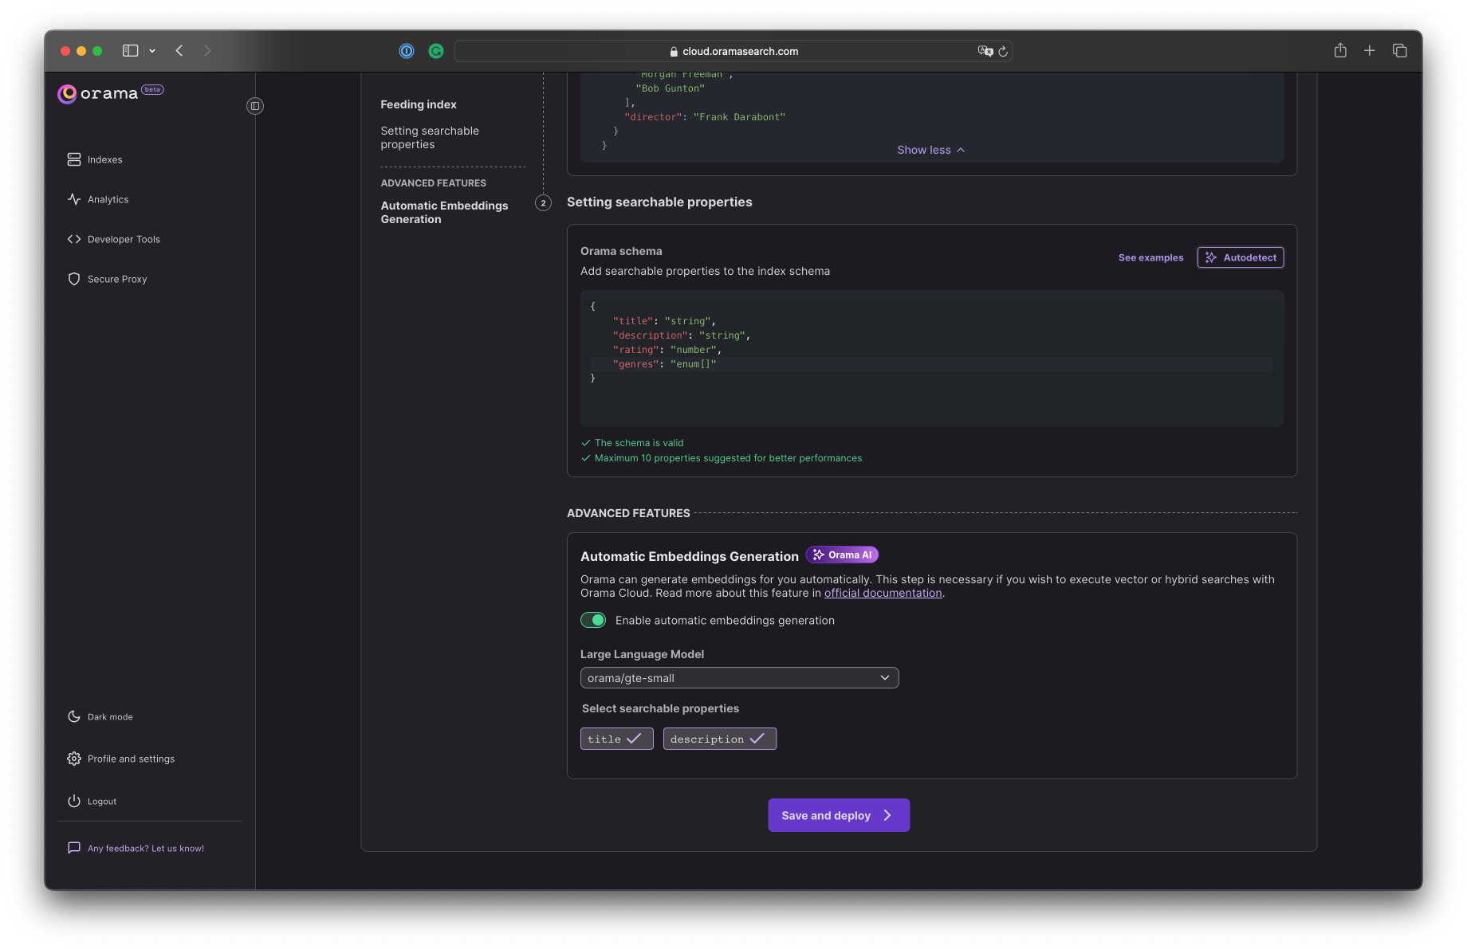Click the Developer Tools code brackets icon

pyautogui.click(x=74, y=239)
